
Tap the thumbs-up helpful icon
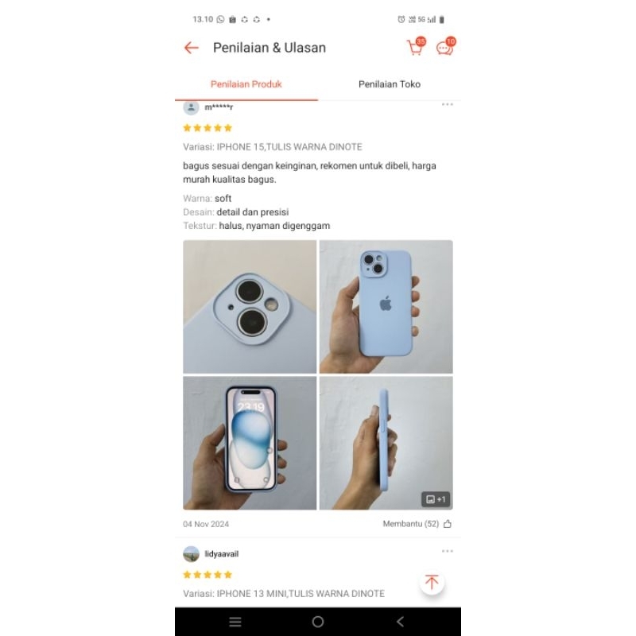[x=448, y=524]
